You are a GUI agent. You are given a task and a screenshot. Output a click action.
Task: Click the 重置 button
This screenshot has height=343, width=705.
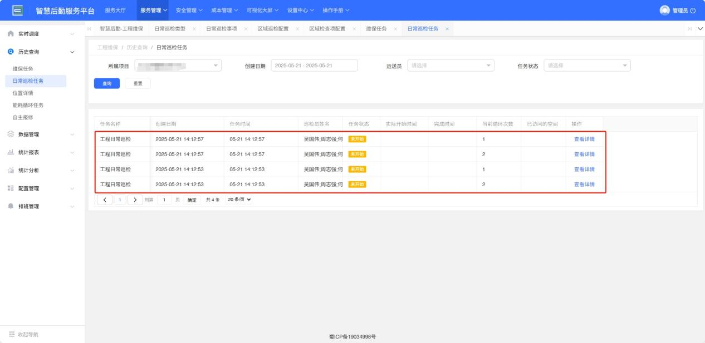[138, 83]
